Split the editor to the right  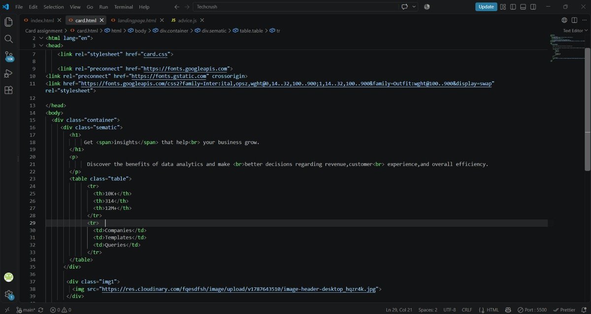[x=574, y=20]
